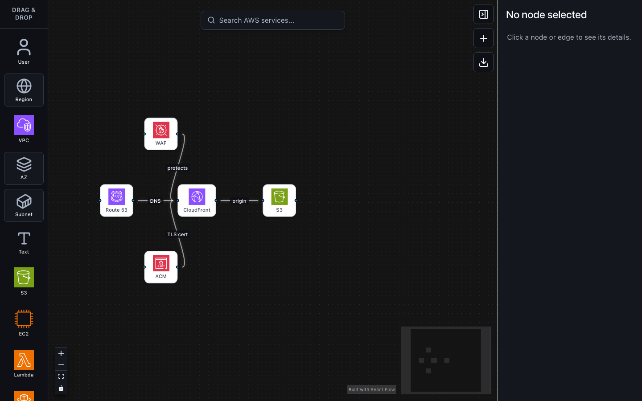Image resolution: width=642 pixels, height=401 pixels.
Task: Pick the Region item from palette
Action: pyautogui.click(x=24, y=90)
